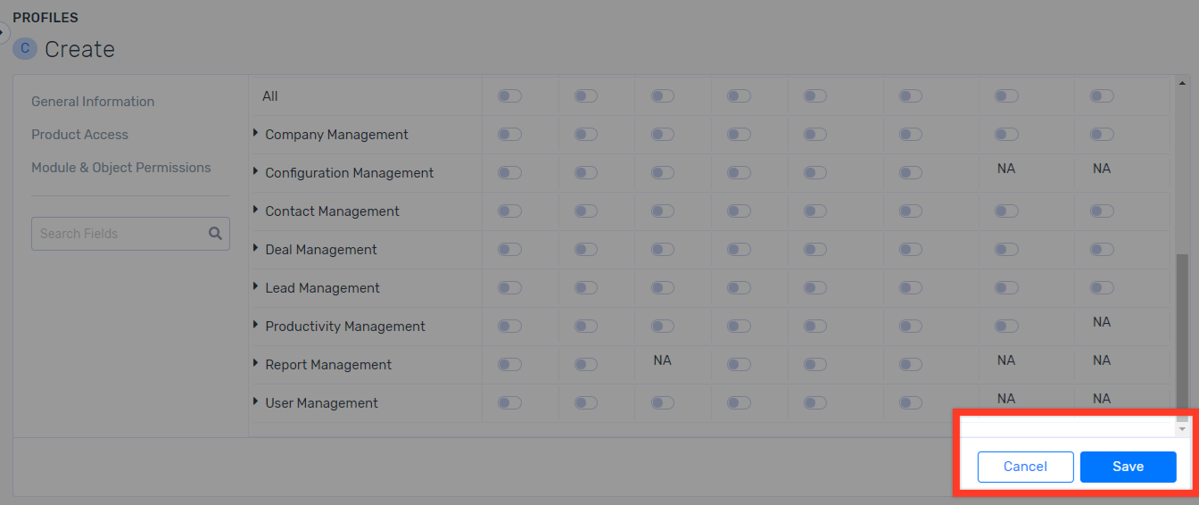Turn on last switch in Deal Management row

[1102, 250]
